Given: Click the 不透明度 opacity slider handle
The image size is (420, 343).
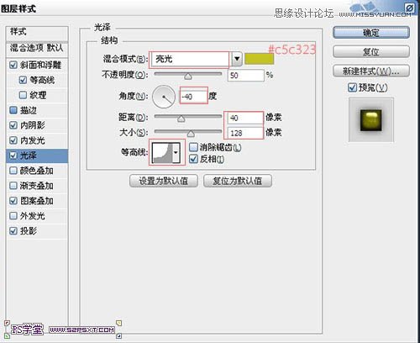Looking at the screenshot, I should (x=188, y=76).
